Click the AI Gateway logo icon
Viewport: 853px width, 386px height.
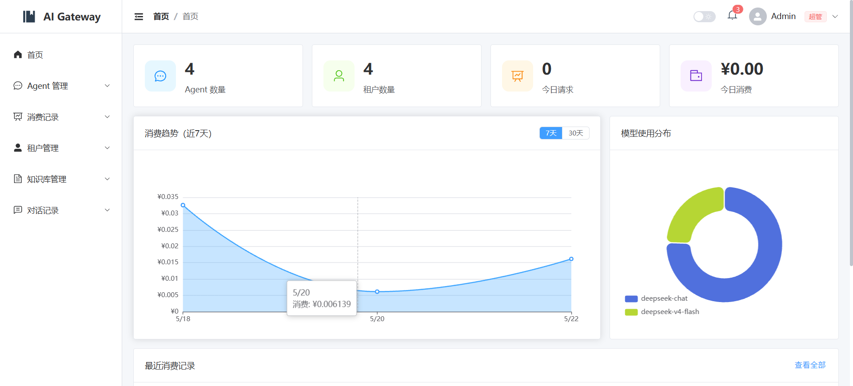[x=29, y=16]
